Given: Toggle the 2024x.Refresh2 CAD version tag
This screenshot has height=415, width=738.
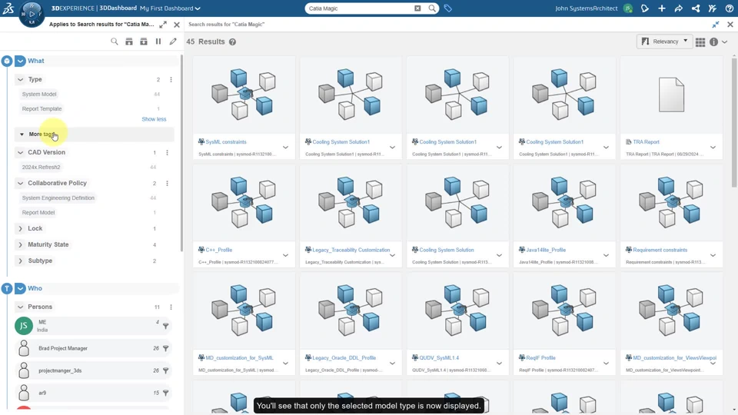Looking at the screenshot, I should (41, 167).
